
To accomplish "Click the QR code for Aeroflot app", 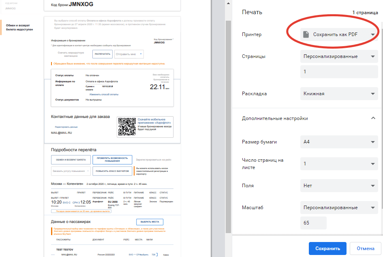I will 126,126.
